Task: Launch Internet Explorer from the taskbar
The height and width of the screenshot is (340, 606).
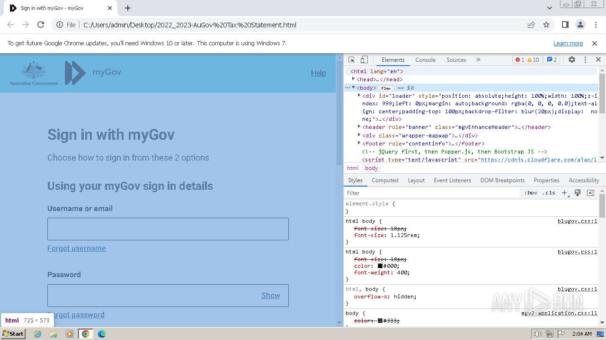Action: [x=38, y=334]
